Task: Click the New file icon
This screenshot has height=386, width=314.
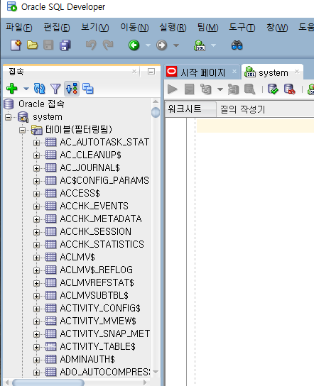Action: point(16,45)
